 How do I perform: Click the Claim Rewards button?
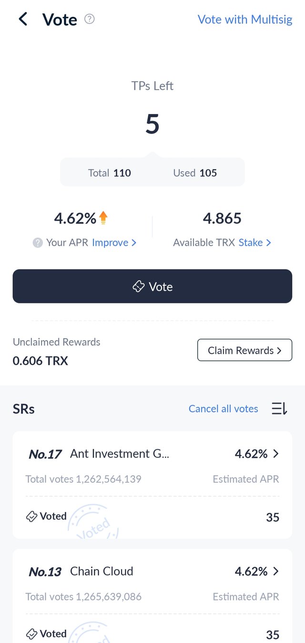pos(244,351)
